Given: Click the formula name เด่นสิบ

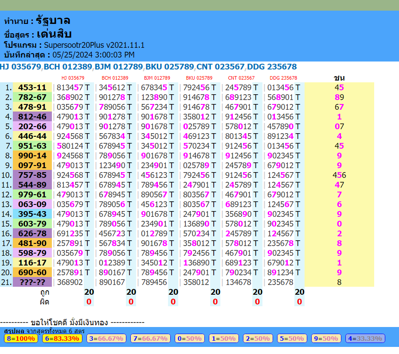Looking at the screenshot, I should click(x=54, y=34).
